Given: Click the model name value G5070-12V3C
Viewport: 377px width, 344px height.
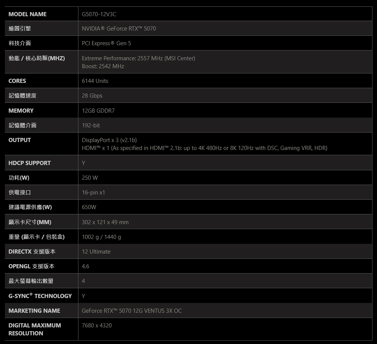Looking at the screenshot, I should [99, 14].
